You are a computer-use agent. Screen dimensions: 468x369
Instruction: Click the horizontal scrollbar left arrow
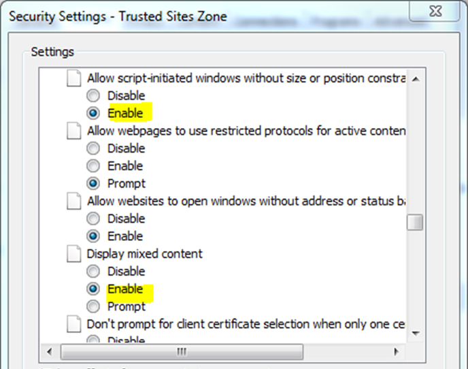tap(50, 352)
